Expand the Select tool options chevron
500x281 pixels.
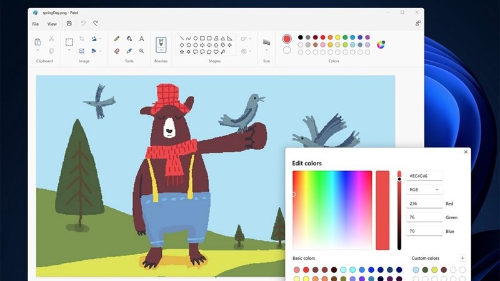[x=69, y=50]
